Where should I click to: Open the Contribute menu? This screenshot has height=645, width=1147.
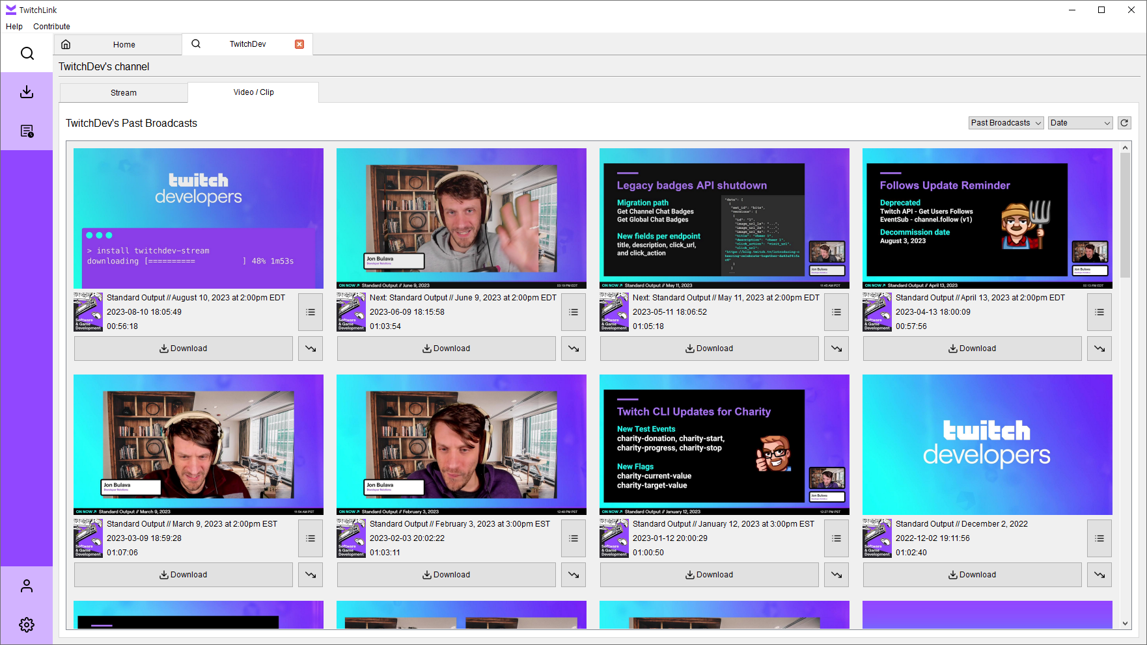point(51,27)
